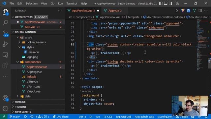Open logo.png in the explorer
This screenshot has width=211, height=119.
click(32, 57)
